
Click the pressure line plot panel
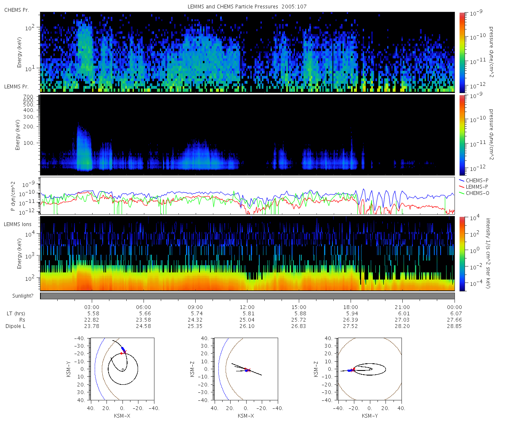point(247,196)
